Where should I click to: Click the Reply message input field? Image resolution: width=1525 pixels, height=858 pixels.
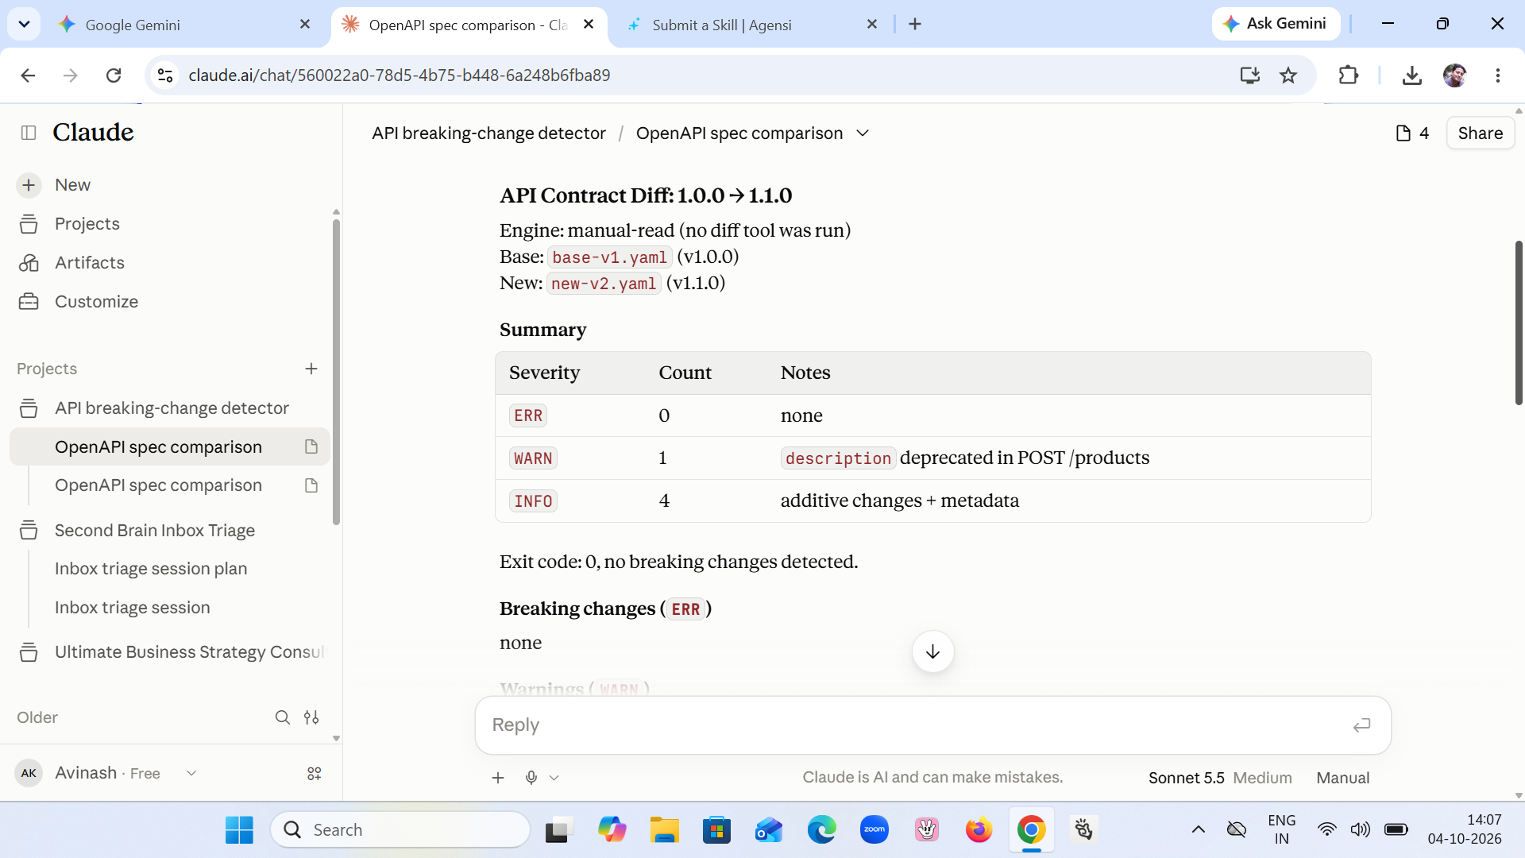[x=913, y=725]
